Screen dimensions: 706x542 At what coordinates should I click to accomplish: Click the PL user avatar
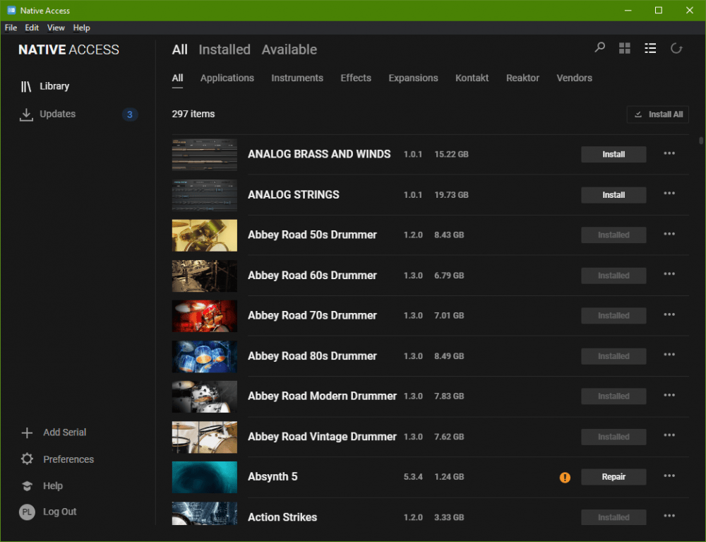pyautogui.click(x=27, y=512)
